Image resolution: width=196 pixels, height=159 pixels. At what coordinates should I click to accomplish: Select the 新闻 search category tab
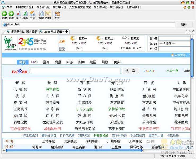pyautogui.click(x=81, y=62)
